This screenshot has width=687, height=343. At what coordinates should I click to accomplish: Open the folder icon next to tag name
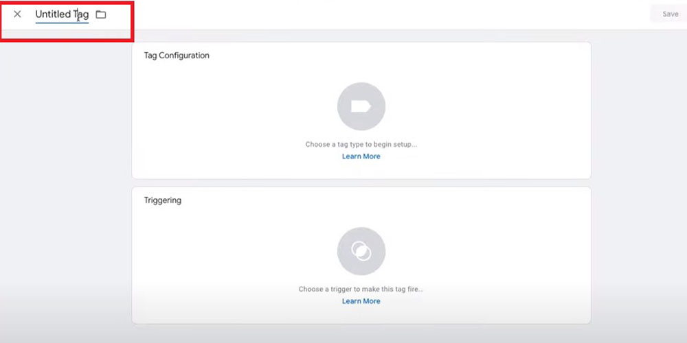tap(101, 14)
